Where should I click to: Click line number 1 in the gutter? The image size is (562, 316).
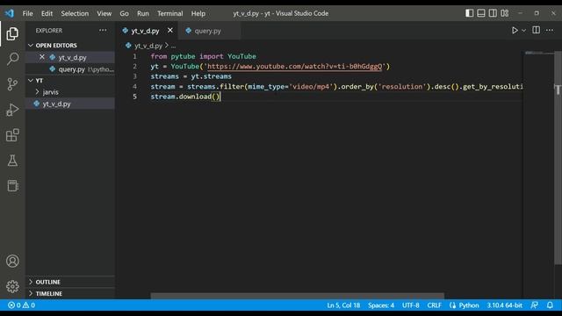(x=134, y=56)
